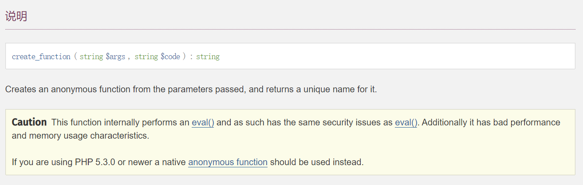Click the closing parenthesis in the signature

click(184, 57)
